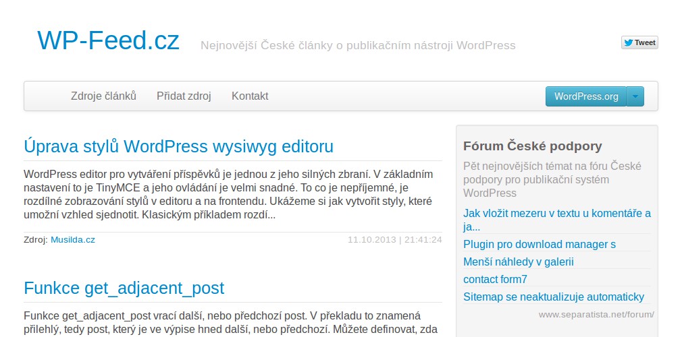
Task: Open the www.separatista.net/forum/ link
Action: point(596,314)
